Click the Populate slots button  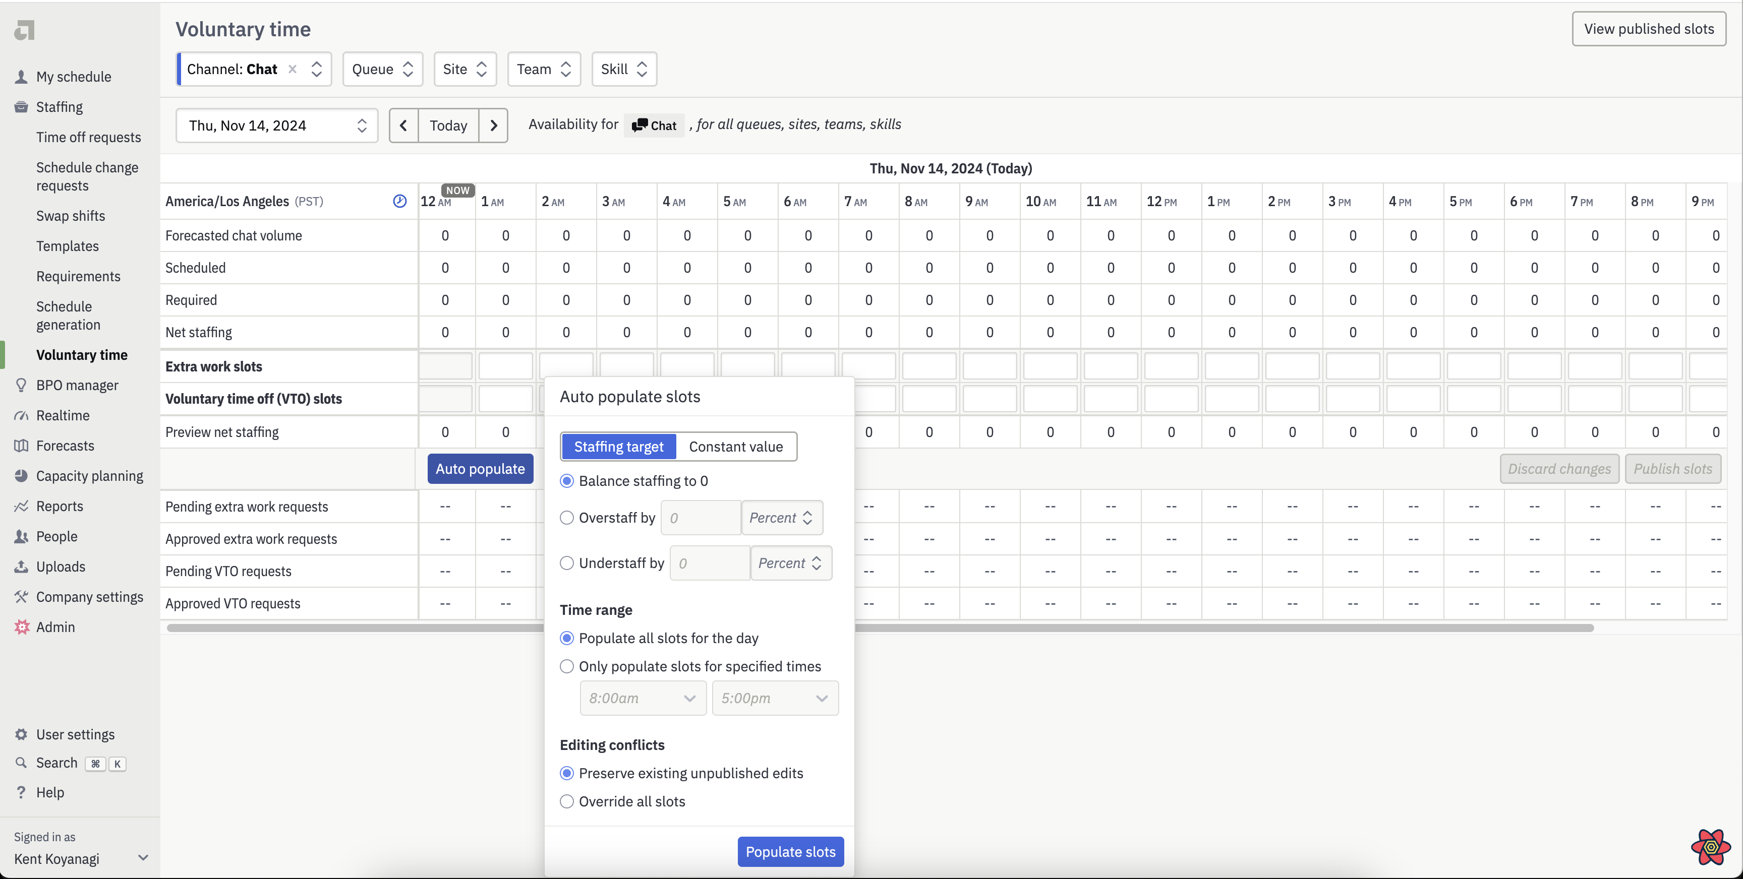click(x=790, y=851)
